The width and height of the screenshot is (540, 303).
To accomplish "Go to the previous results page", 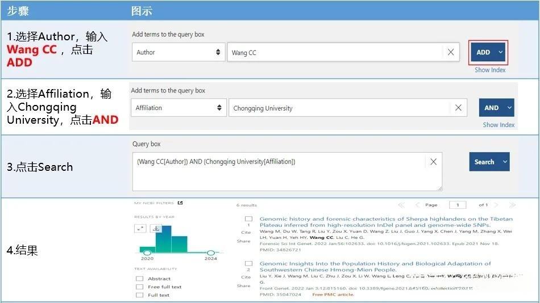I will 417,205.
